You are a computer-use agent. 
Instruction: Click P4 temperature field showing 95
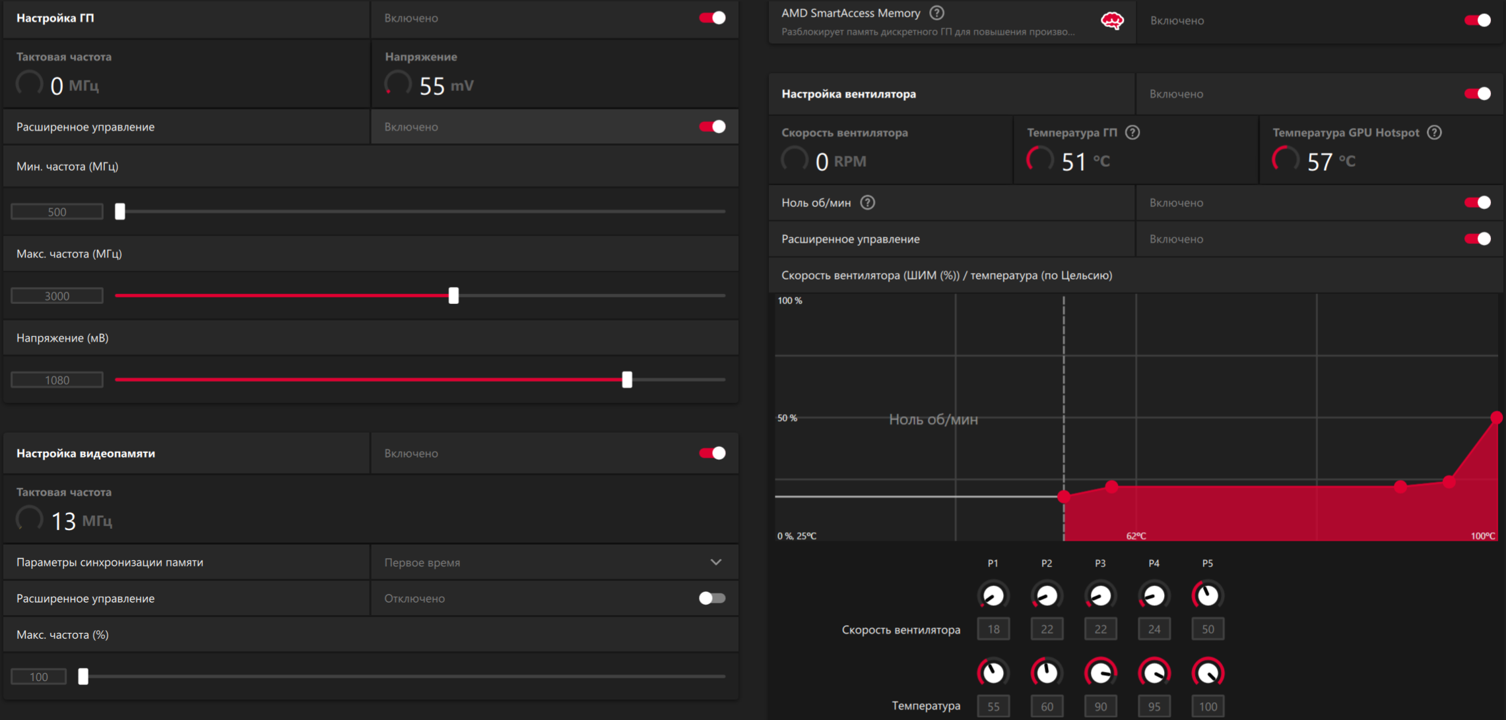point(1154,706)
